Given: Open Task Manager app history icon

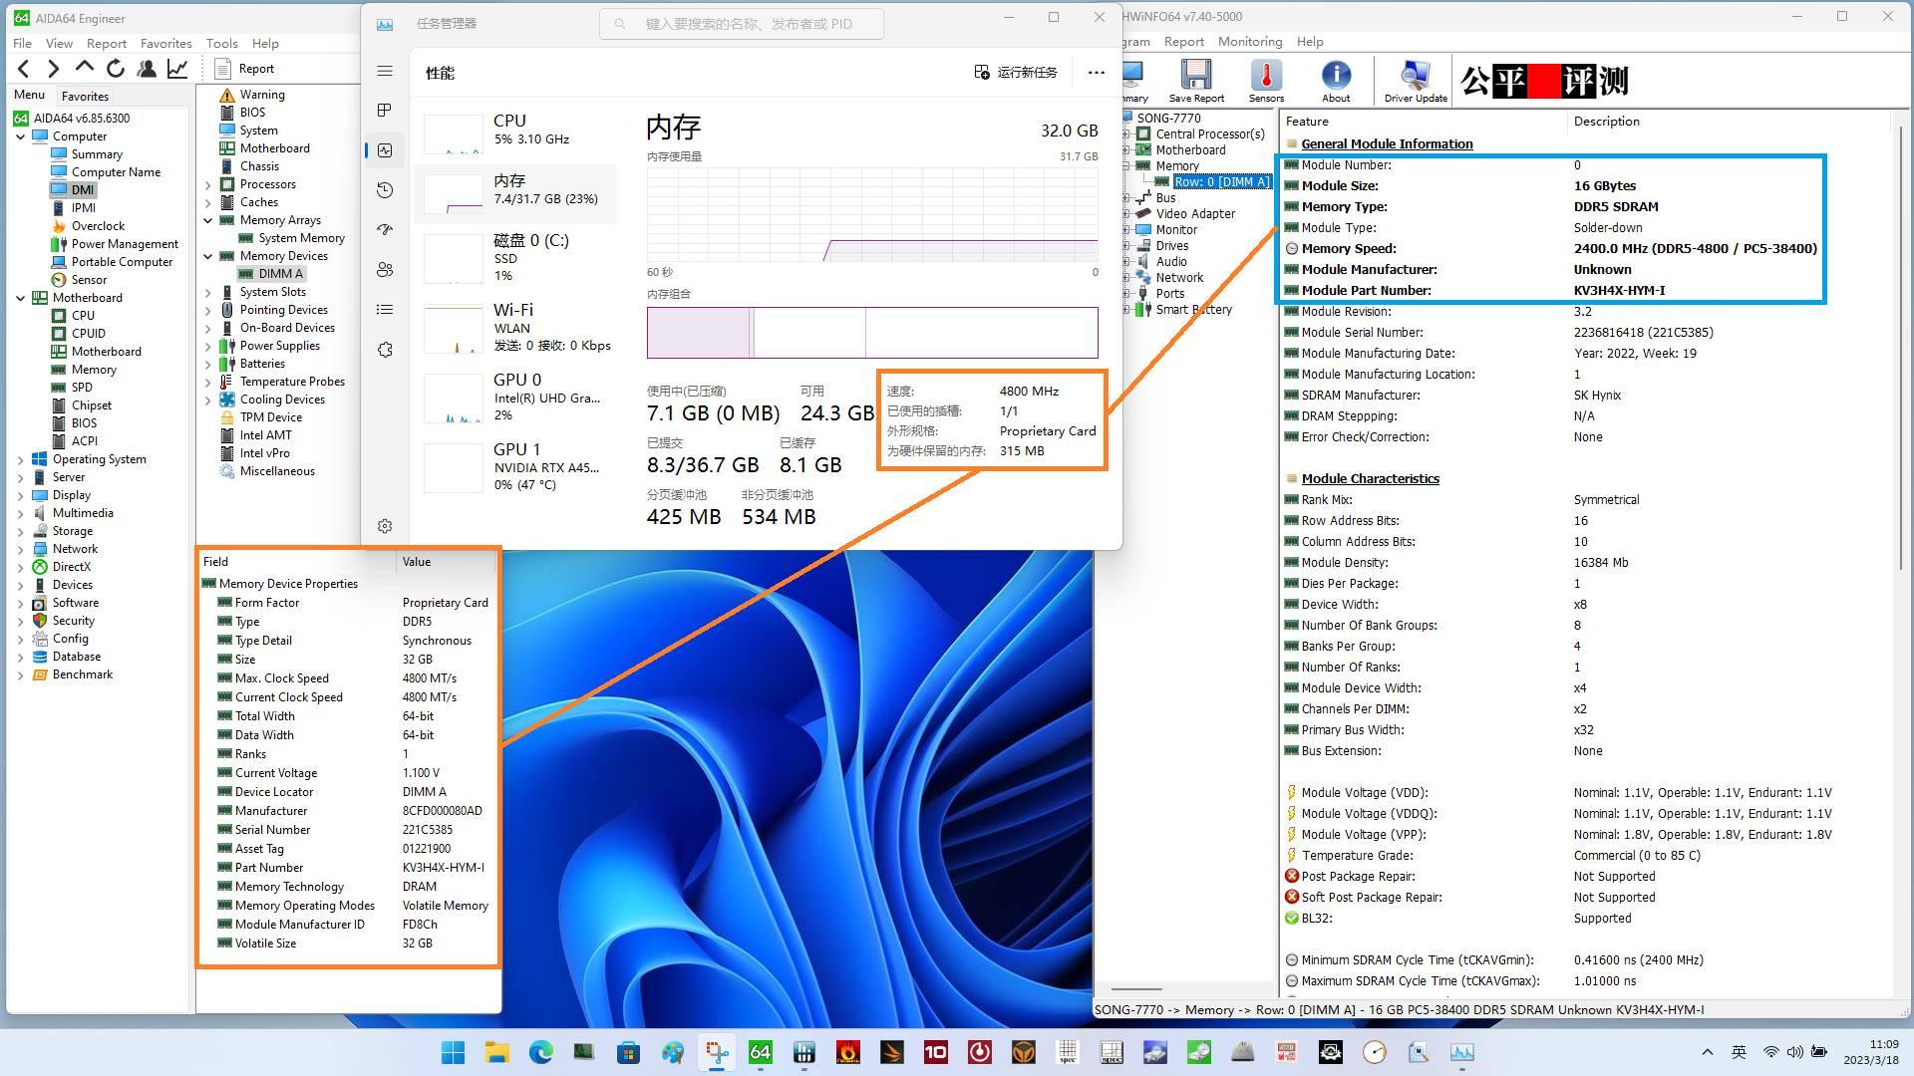Looking at the screenshot, I should point(385,190).
